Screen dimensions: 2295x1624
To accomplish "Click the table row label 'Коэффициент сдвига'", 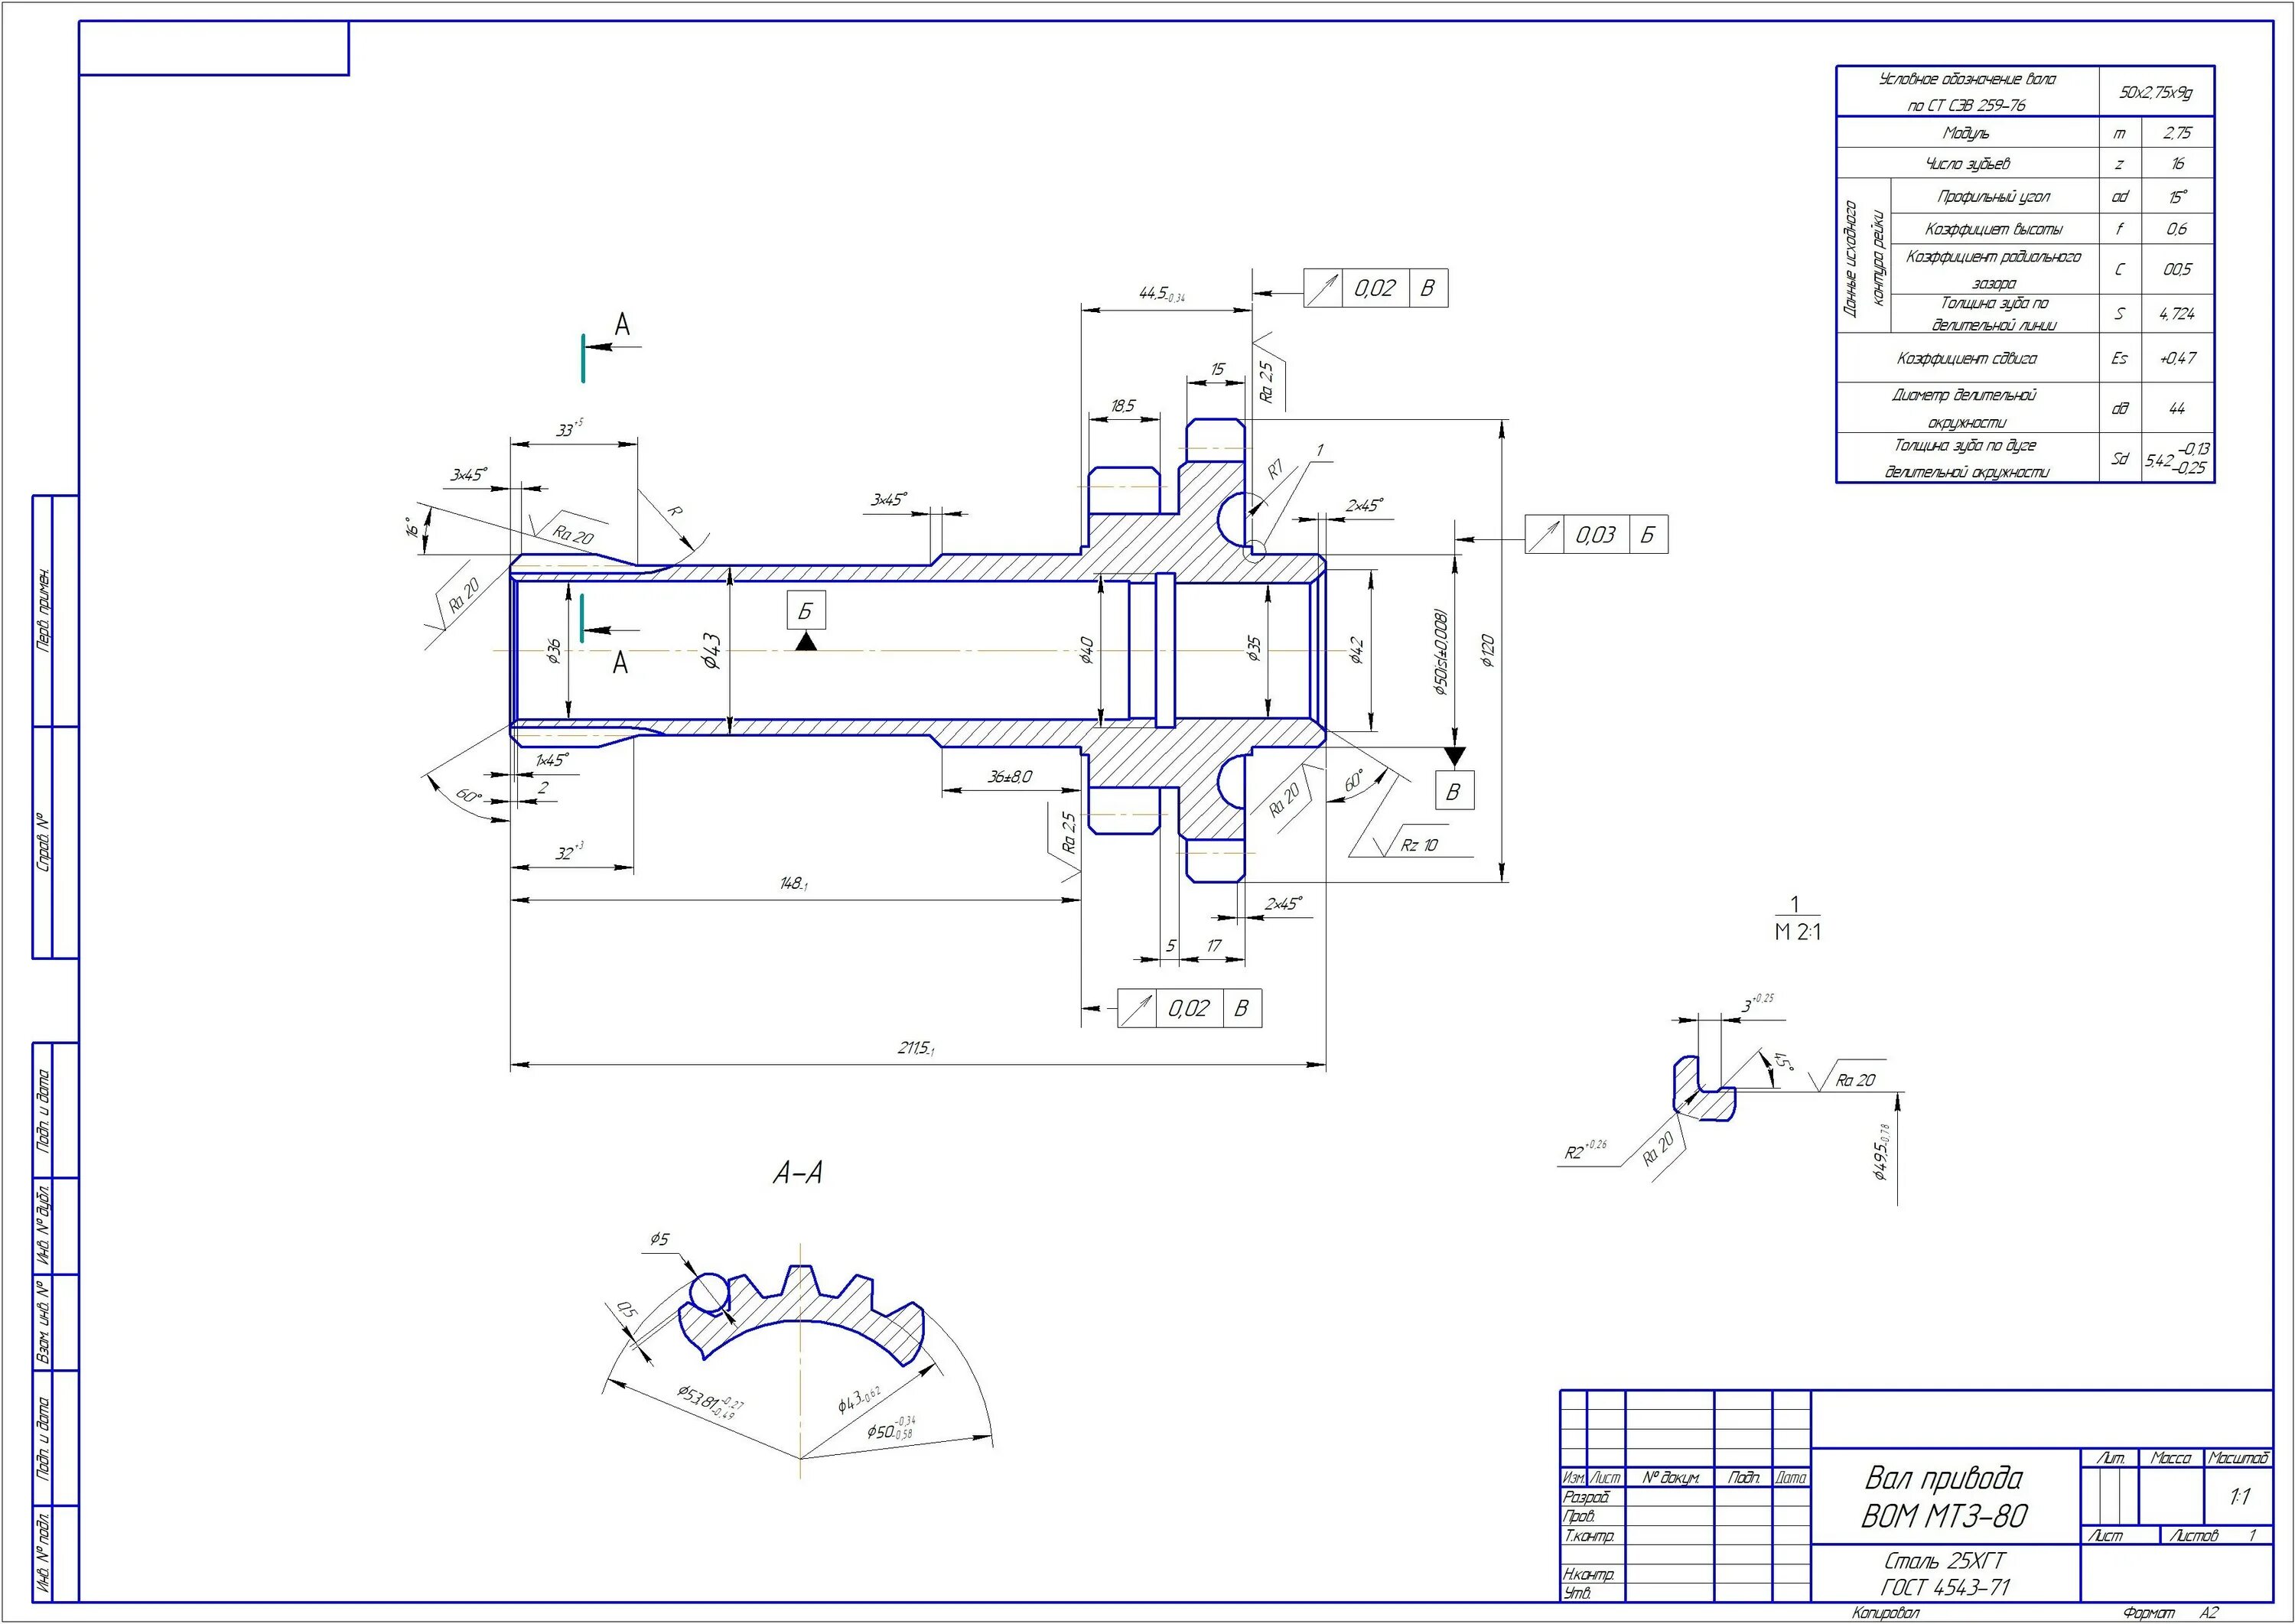I will (x=1966, y=358).
